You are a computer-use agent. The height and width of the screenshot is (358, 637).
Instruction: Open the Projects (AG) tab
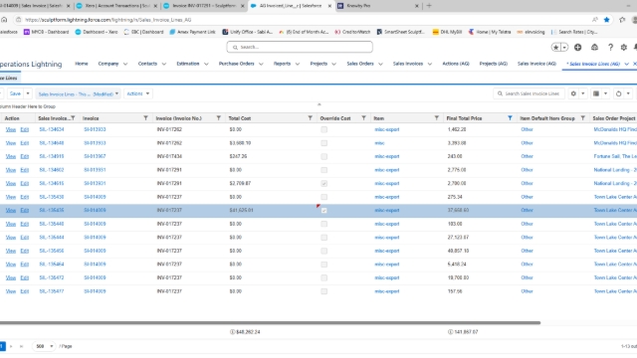[x=494, y=64]
